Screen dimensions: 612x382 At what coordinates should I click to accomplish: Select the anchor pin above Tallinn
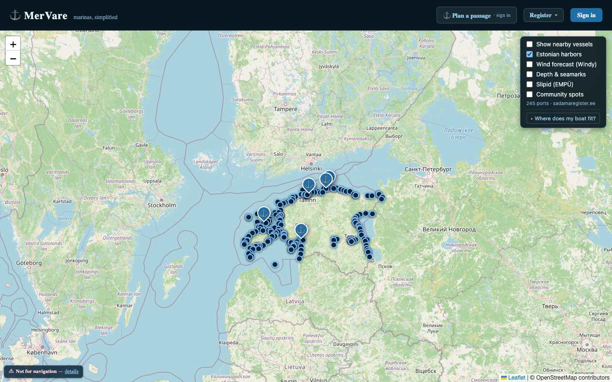coord(309,185)
